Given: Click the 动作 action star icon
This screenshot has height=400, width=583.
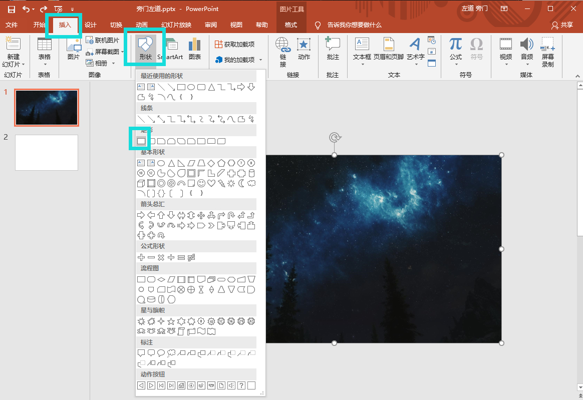Looking at the screenshot, I should [304, 49].
